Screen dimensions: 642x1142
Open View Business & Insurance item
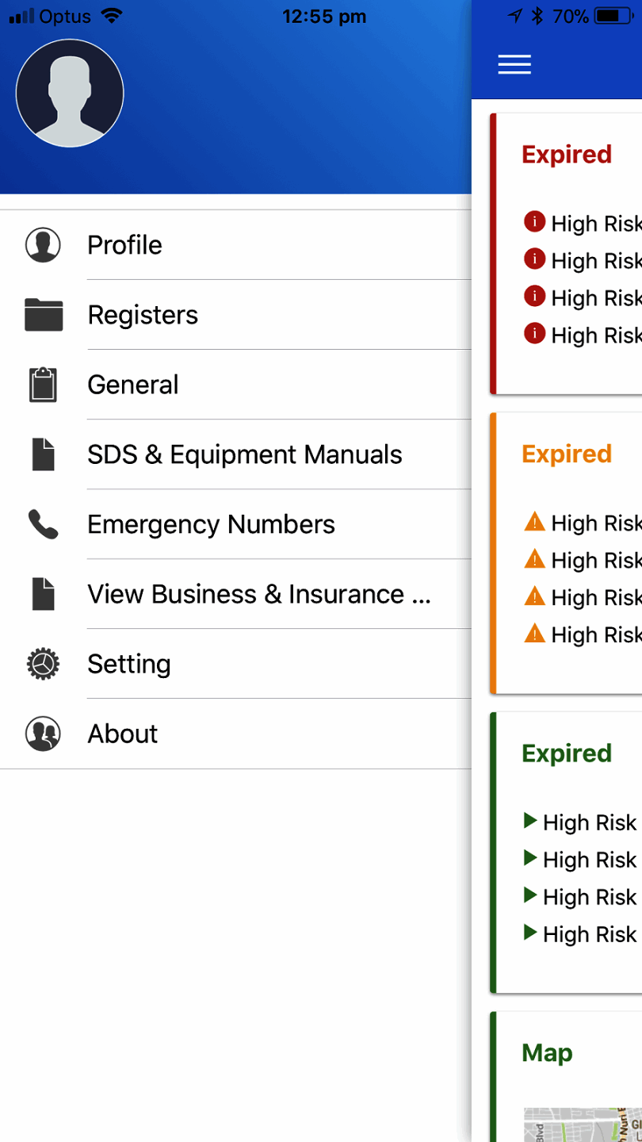pyautogui.click(x=259, y=594)
